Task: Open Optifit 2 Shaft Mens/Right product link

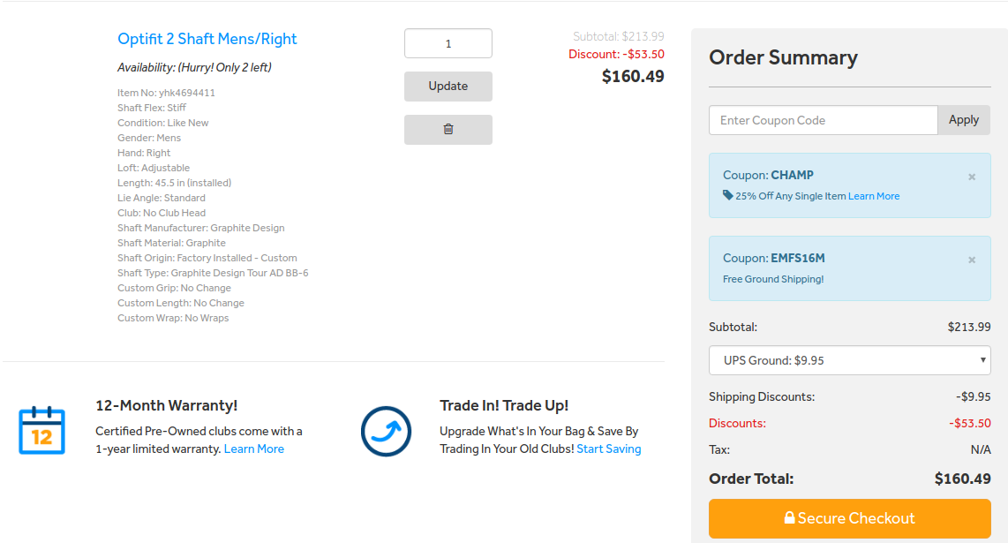Action: [x=207, y=39]
